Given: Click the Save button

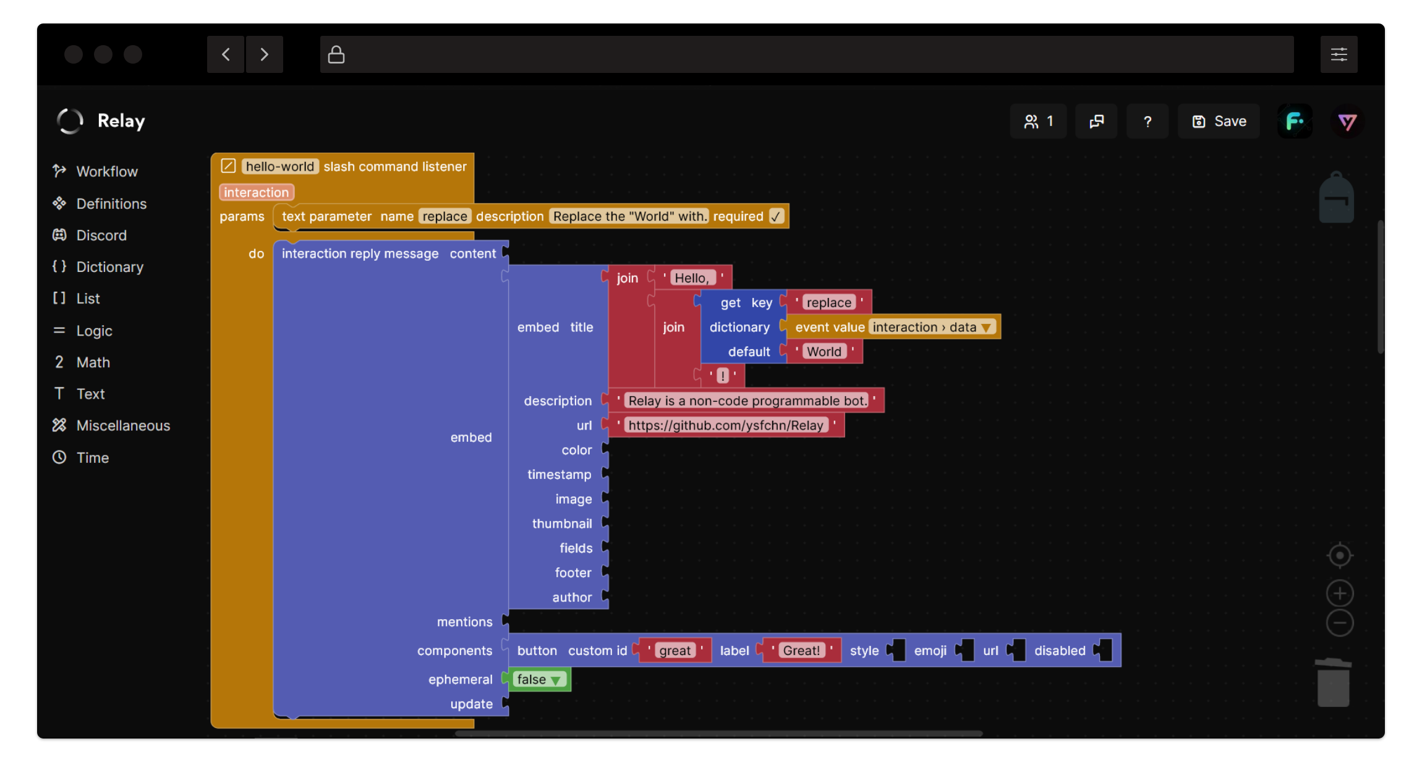Looking at the screenshot, I should coord(1219,122).
